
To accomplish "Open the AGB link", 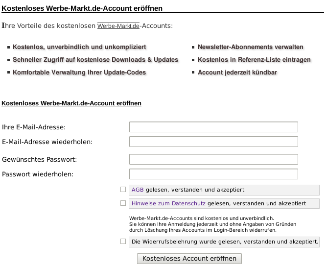I will pyautogui.click(x=138, y=190).
